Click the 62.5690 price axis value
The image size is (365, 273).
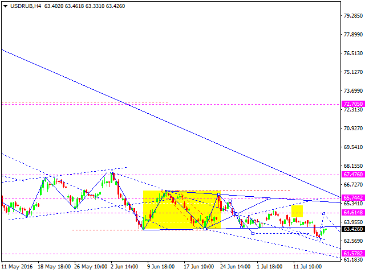(353, 241)
